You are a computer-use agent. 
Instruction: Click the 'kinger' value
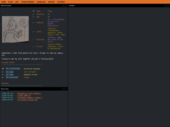(x=27, y=77)
